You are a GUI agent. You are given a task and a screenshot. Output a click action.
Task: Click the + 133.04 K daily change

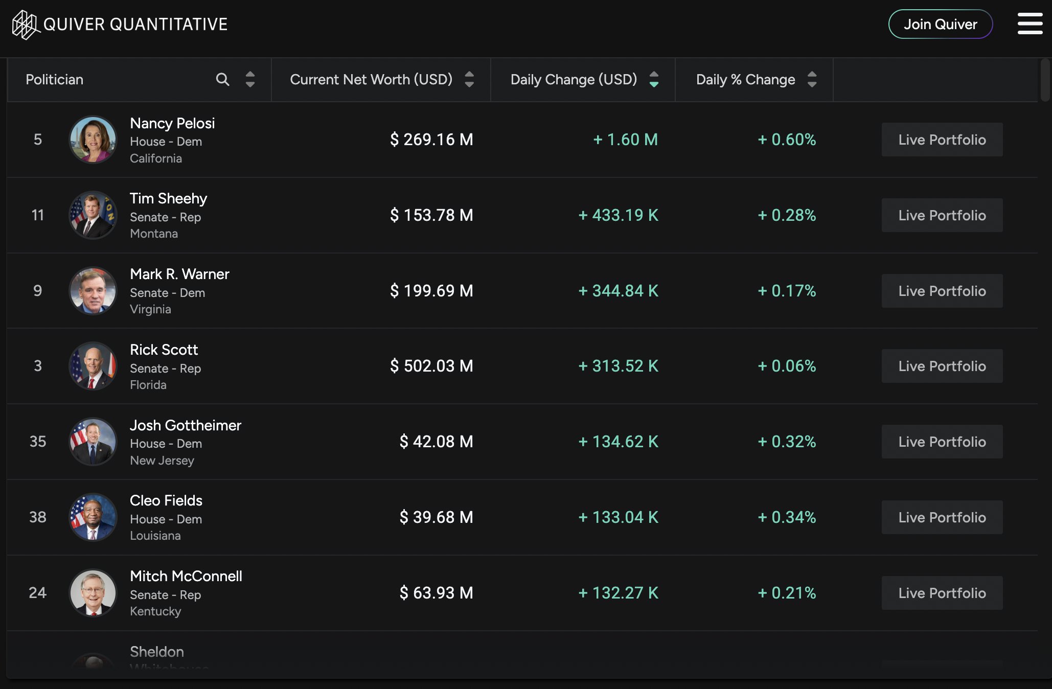click(618, 517)
